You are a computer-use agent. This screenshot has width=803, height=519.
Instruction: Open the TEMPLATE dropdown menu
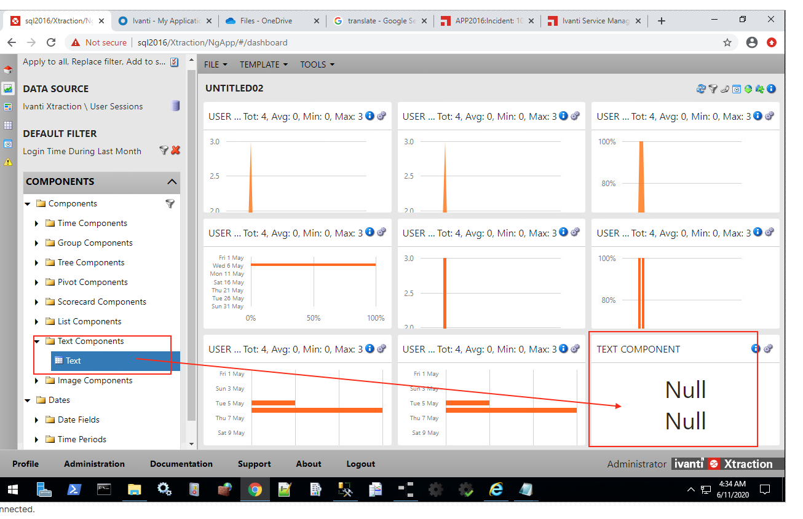(263, 64)
